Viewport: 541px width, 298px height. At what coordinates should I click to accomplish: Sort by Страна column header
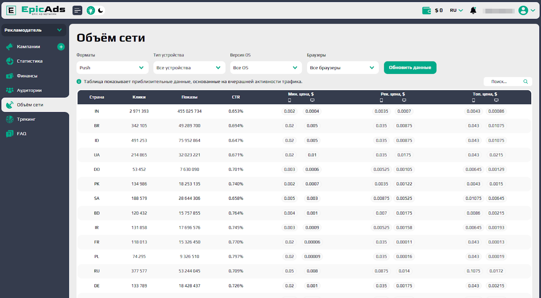click(x=97, y=97)
